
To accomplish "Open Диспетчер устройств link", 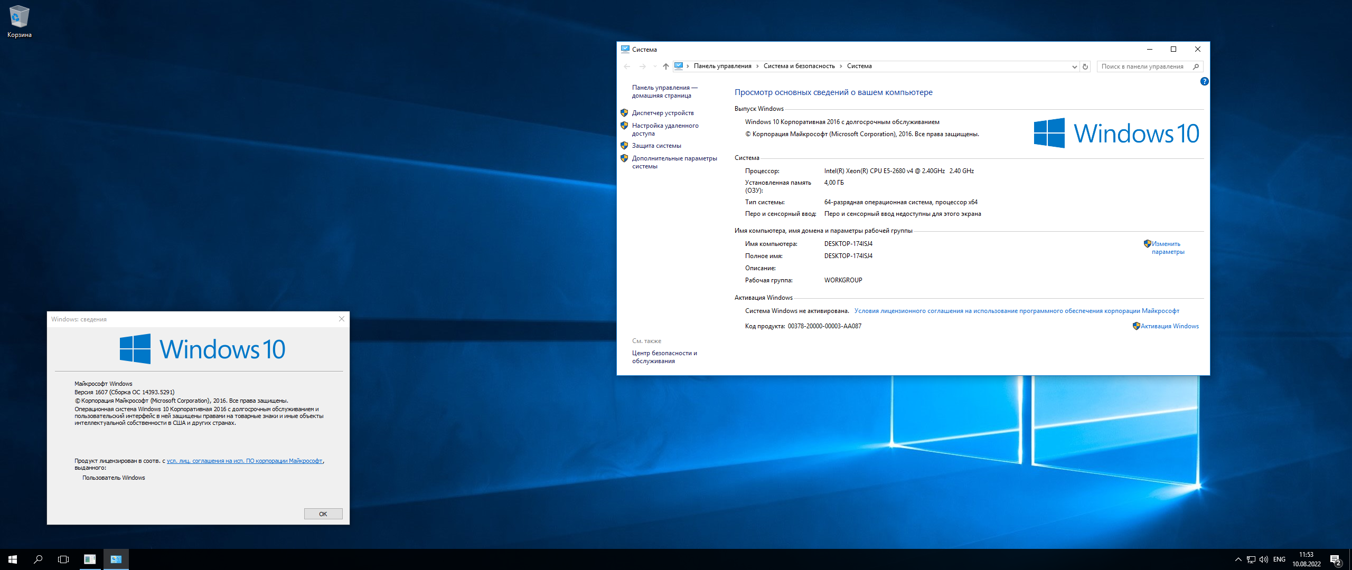I will click(x=663, y=113).
